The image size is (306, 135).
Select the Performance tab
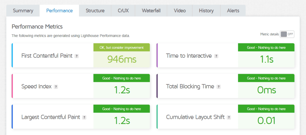click(59, 10)
